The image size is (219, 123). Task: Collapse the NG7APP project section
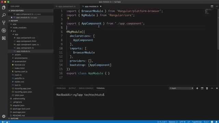(x=30, y=21)
